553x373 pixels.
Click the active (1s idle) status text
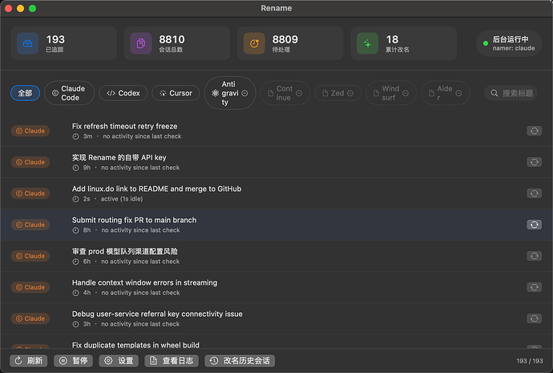pyautogui.click(x=122, y=199)
